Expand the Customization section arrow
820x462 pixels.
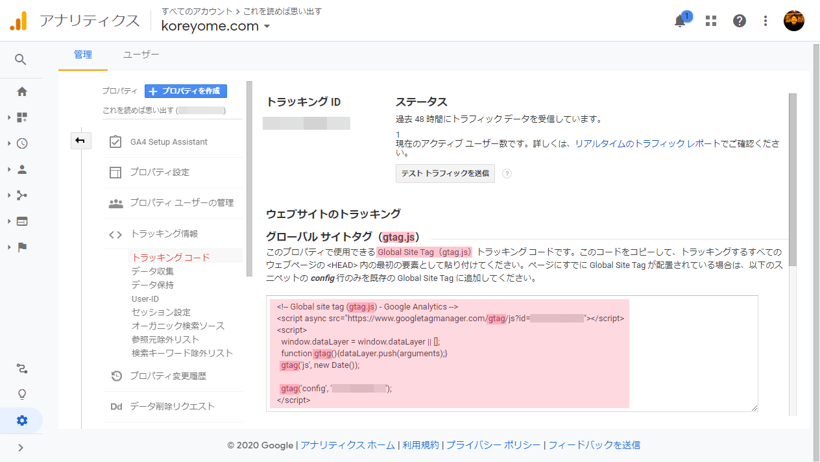(x=8, y=117)
